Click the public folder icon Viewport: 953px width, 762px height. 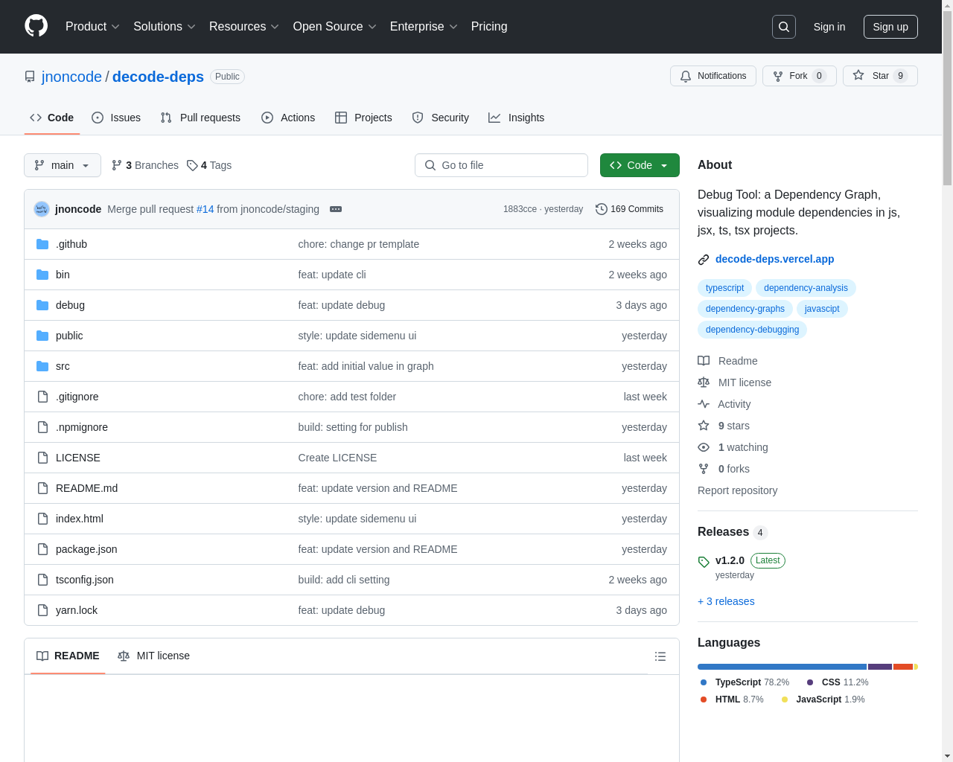[42, 336]
